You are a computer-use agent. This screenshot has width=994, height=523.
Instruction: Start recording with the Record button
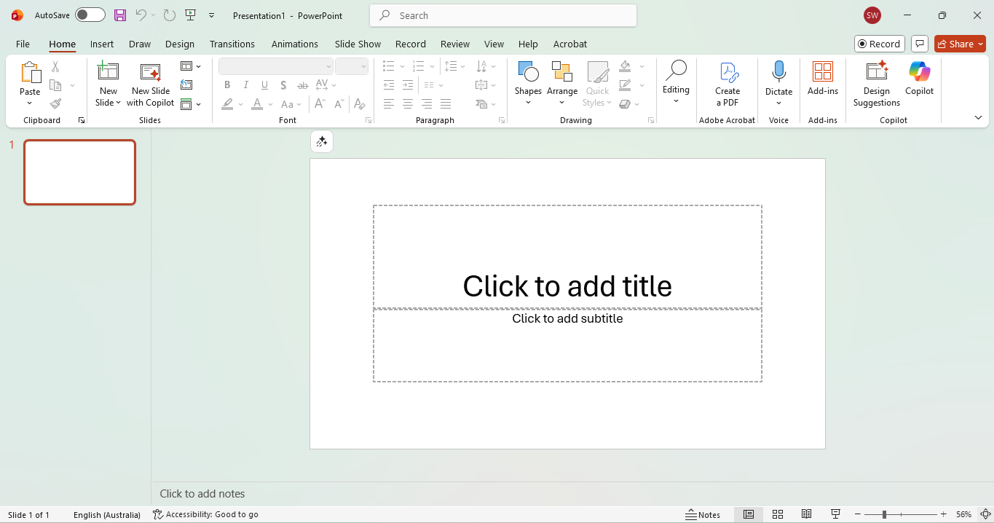tap(879, 44)
